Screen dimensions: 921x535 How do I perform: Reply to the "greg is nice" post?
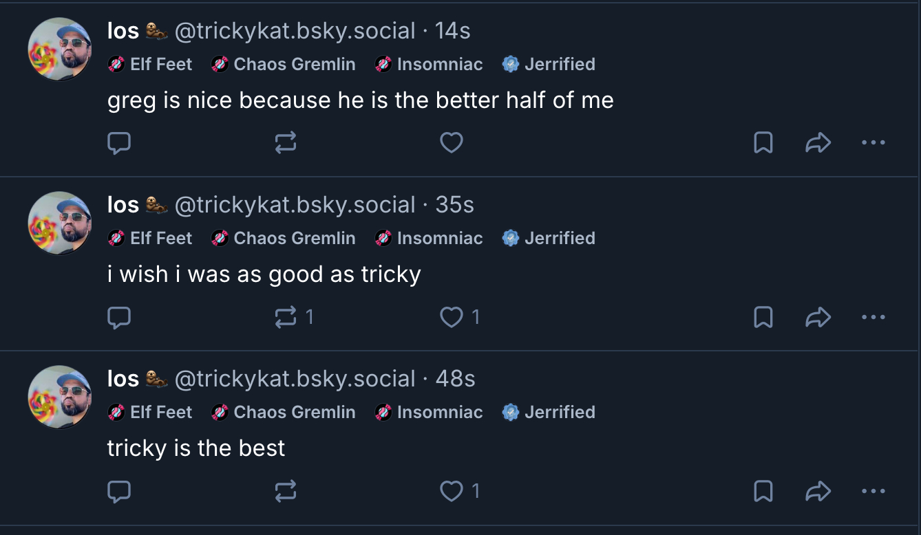119,143
